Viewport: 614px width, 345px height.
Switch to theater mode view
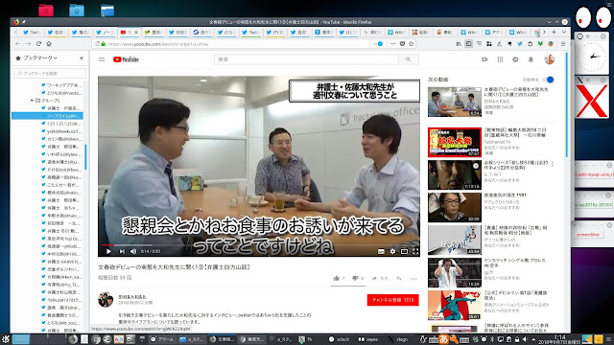point(404,251)
